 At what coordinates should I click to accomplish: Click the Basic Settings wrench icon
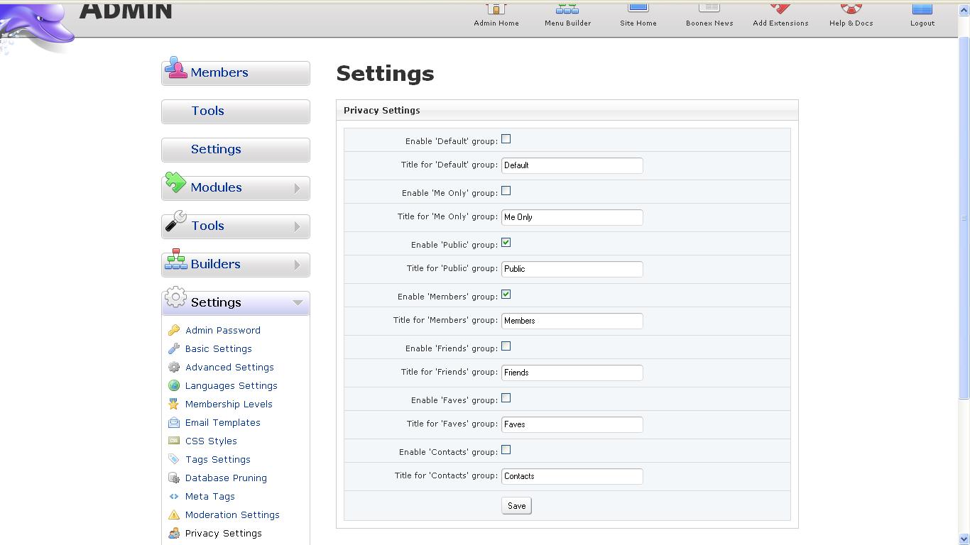pos(174,349)
